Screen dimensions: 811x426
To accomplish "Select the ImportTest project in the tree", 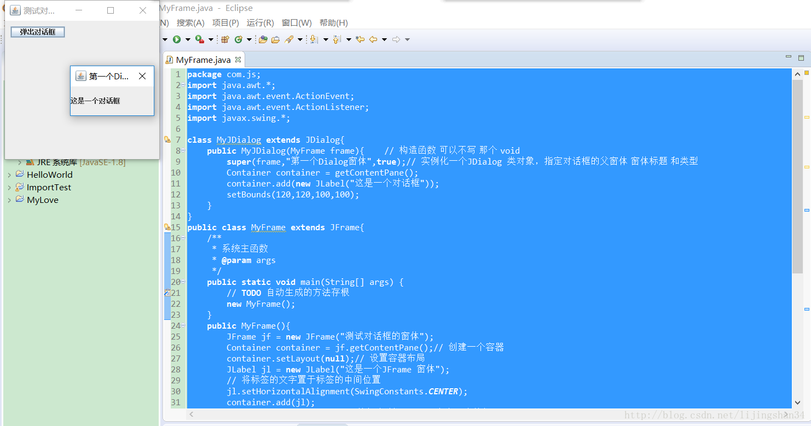I will [49, 188].
